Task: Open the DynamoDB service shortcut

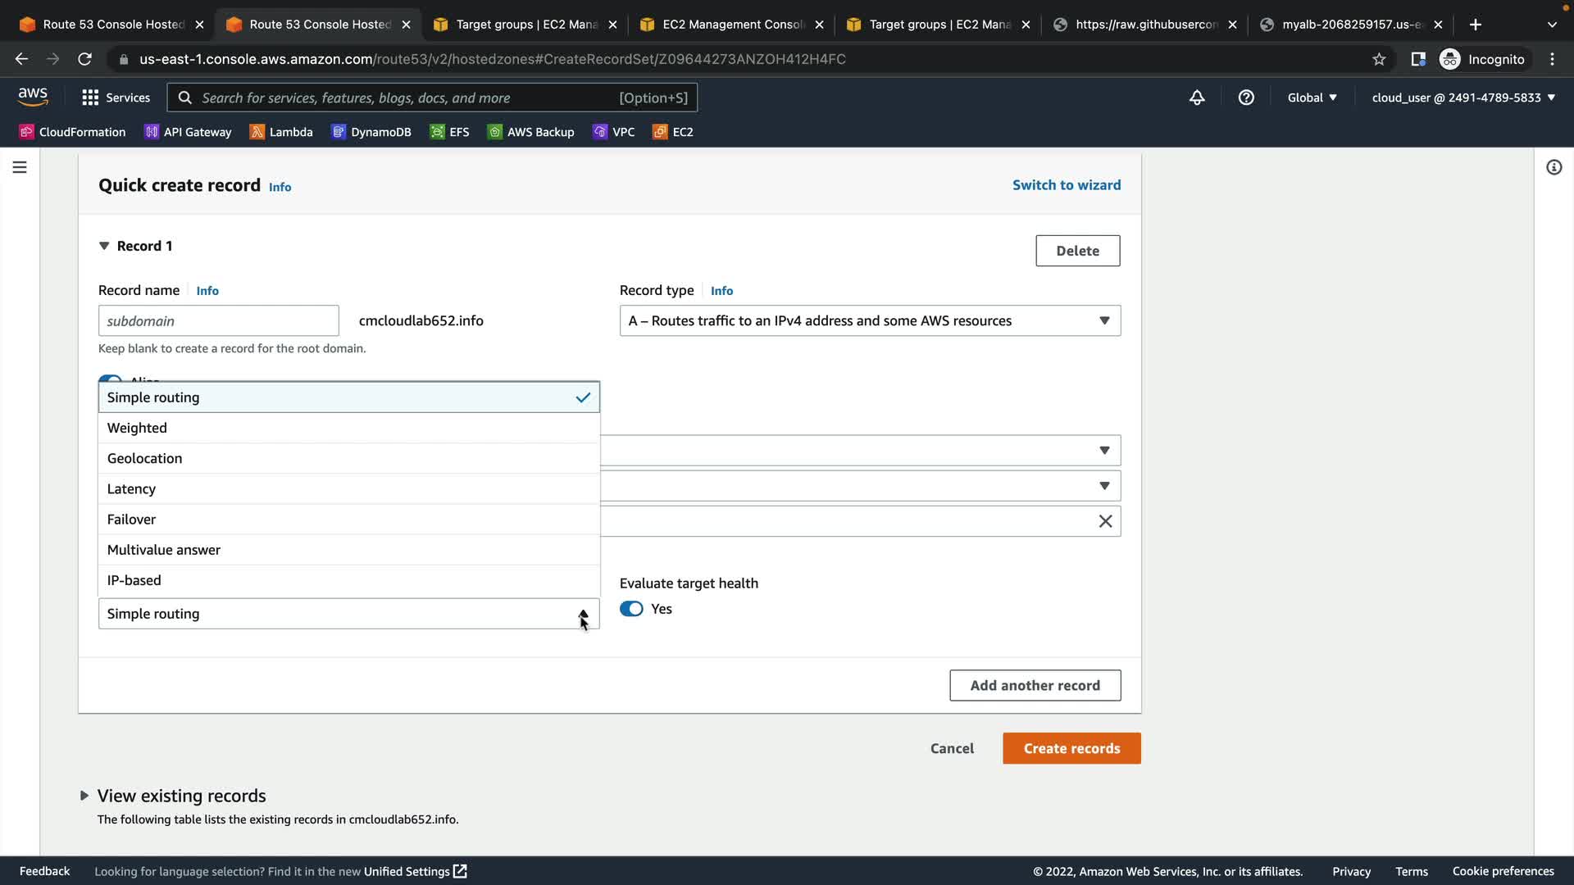Action: pos(371,132)
